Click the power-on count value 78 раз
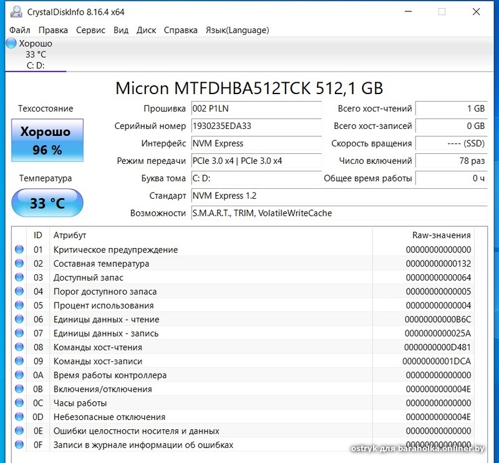 451,161
